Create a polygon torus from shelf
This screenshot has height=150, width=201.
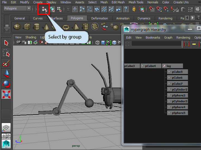click(66, 27)
